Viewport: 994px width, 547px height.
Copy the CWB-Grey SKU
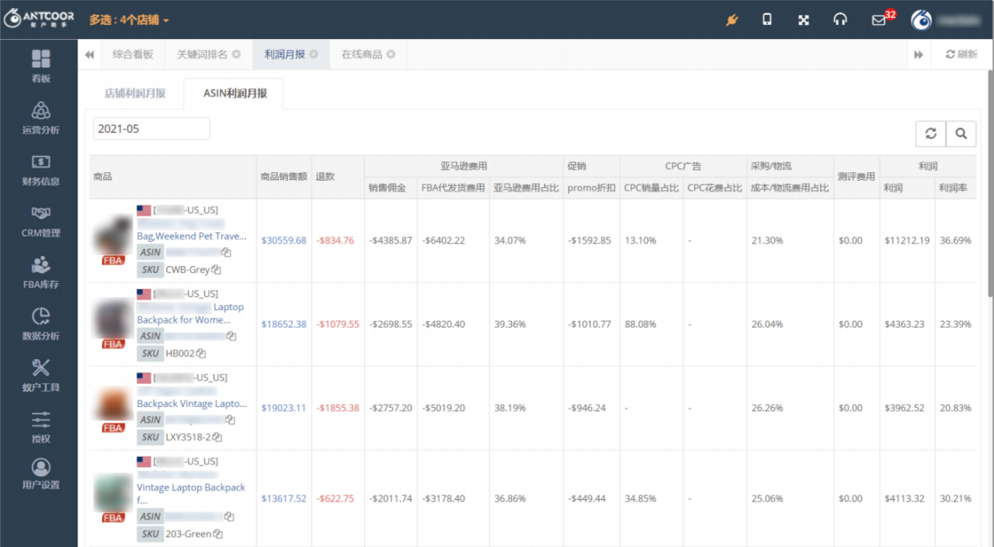pyautogui.click(x=216, y=270)
